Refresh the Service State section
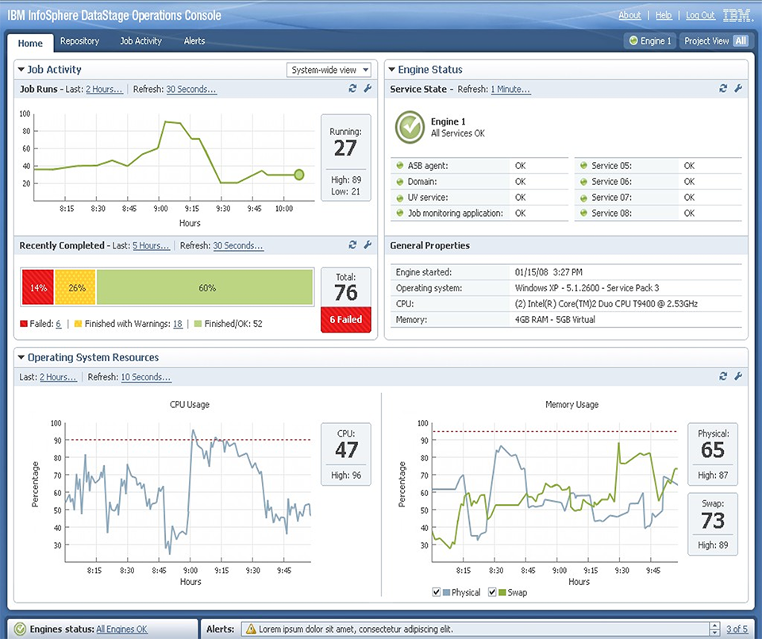The image size is (762, 639). tap(723, 88)
